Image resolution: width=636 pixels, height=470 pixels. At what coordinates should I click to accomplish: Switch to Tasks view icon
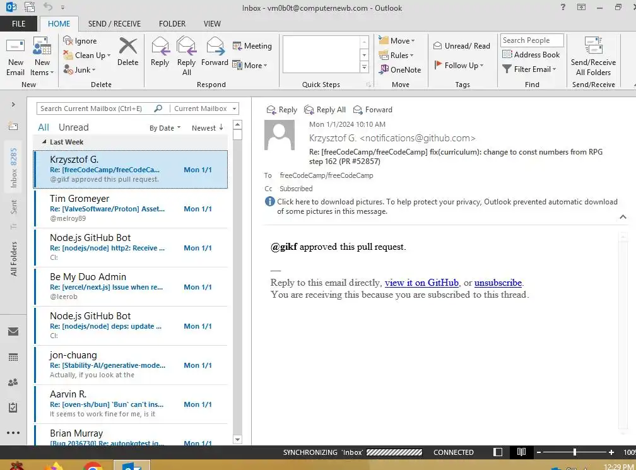tap(13, 408)
